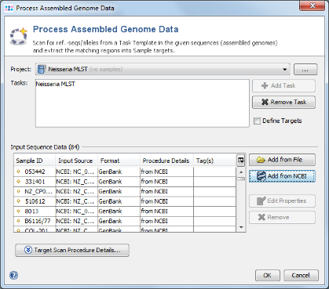The width and height of the screenshot is (329, 289).
Task: Click Input Source cell of row 053442
Action: coord(76,172)
